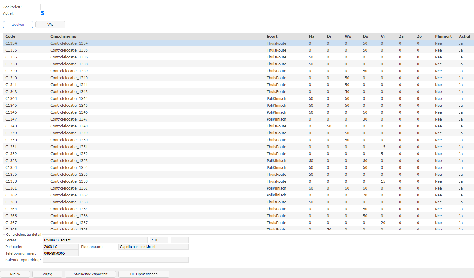The width and height of the screenshot is (474, 278).
Task: Open CL-Opmerkingen
Action: click(x=144, y=274)
